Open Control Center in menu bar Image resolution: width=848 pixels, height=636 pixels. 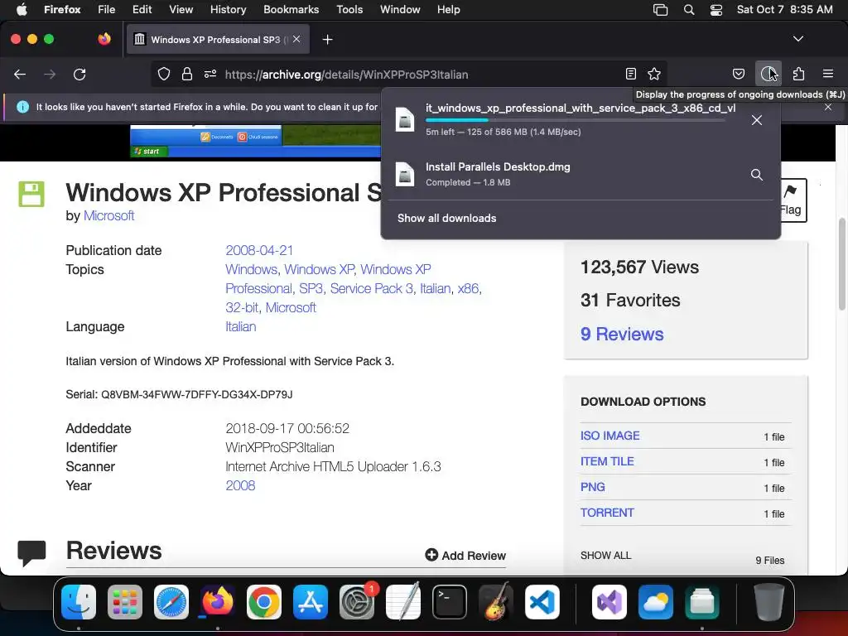[716, 10]
